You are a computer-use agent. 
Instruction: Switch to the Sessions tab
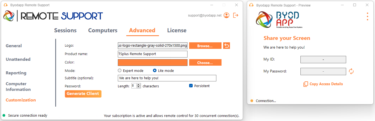[65, 30]
